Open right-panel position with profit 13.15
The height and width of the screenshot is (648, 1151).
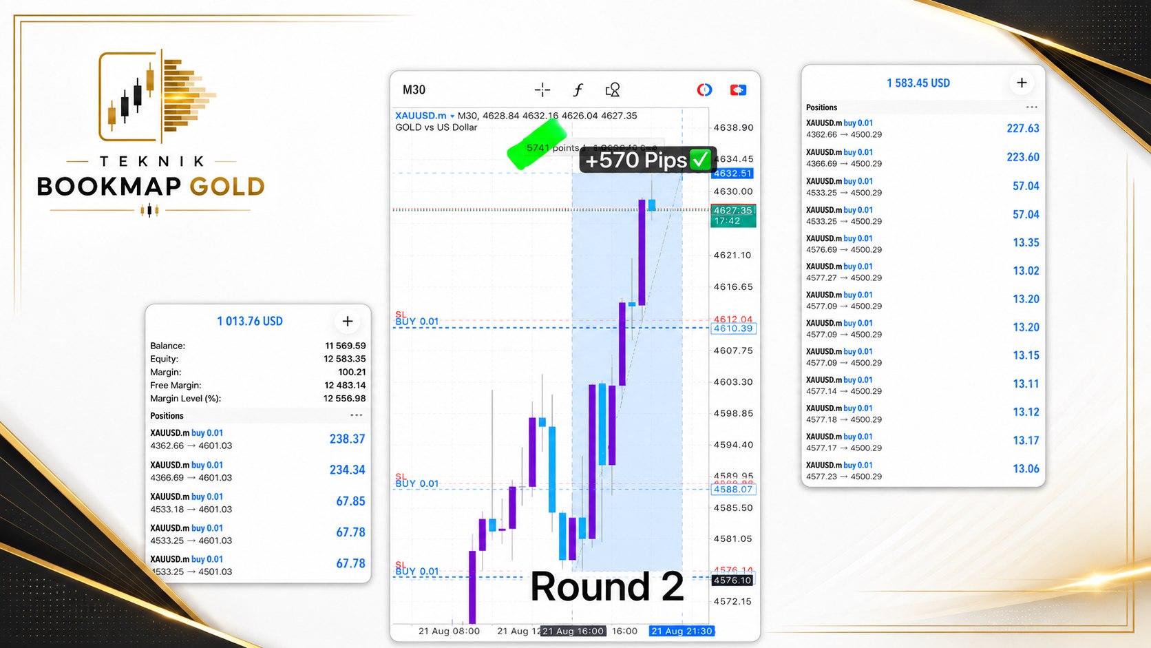point(922,357)
